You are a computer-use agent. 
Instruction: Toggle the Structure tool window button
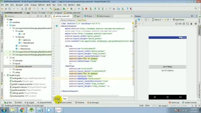point(2,34)
